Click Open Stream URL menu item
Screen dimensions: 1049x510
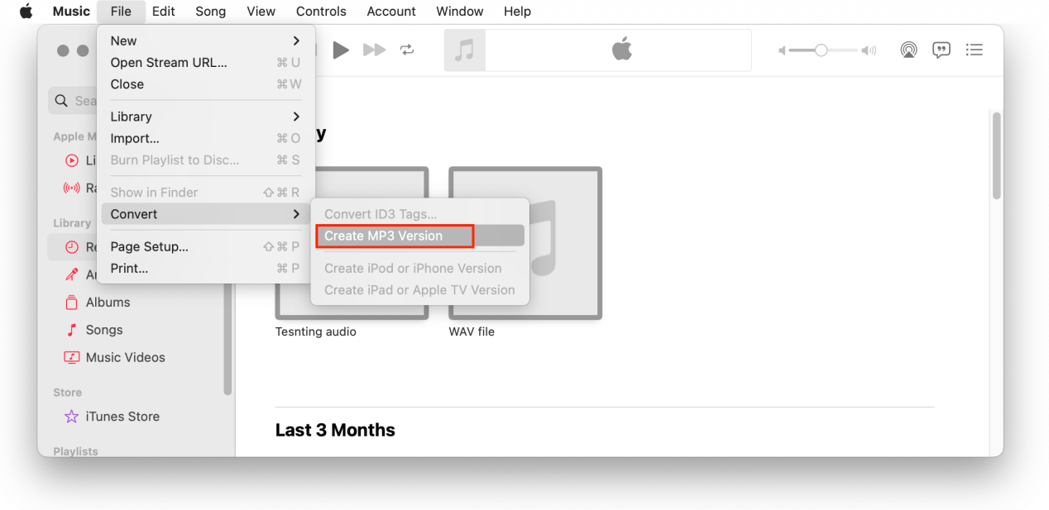(169, 63)
